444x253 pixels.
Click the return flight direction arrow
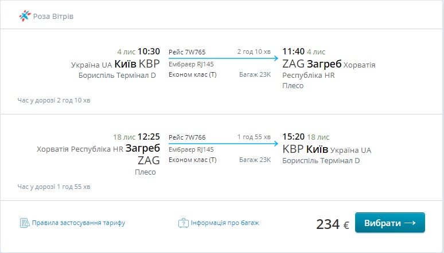click(223, 144)
